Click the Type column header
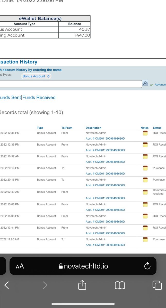Image resolution: width=166 pixels, height=308 pixels. point(40,128)
